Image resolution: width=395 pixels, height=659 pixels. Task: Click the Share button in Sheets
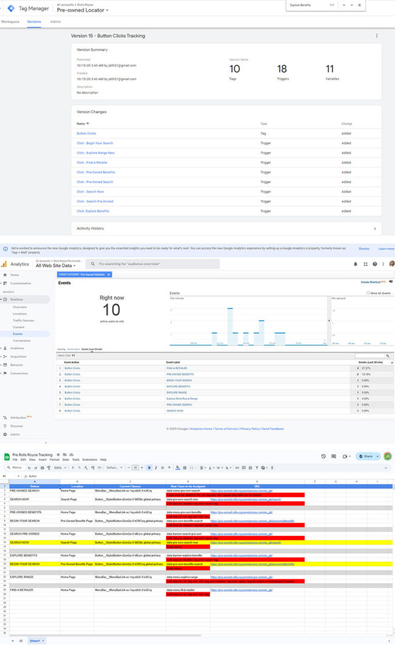point(366,456)
